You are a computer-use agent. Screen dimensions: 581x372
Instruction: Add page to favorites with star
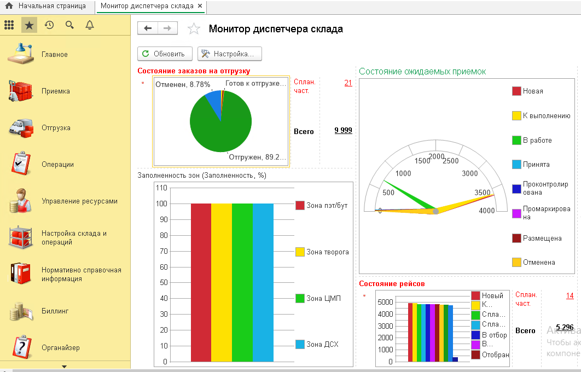click(x=194, y=29)
